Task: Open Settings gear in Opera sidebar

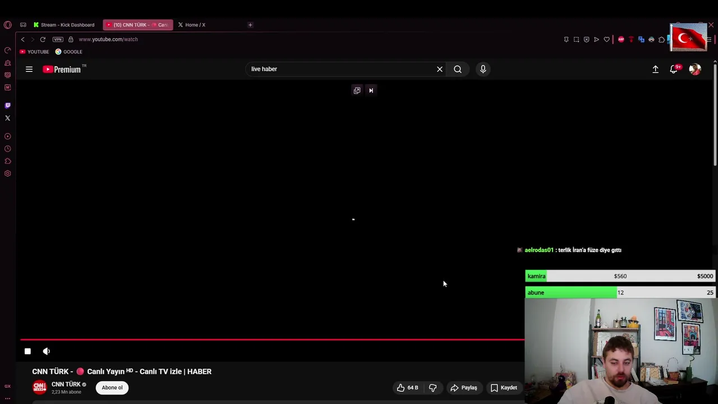Action: 8,173
